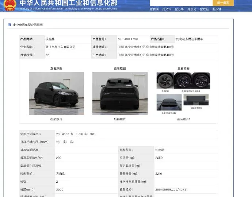This screenshot has height=197, width=252.
Task: Open the 查数据 navigation item
Action: [204, 9]
